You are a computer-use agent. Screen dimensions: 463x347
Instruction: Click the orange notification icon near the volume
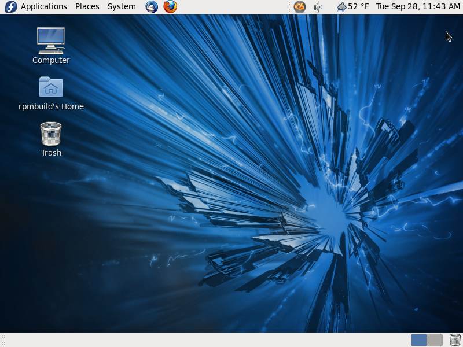pos(300,7)
